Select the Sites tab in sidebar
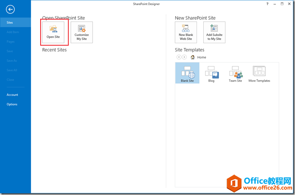 point(16,22)
